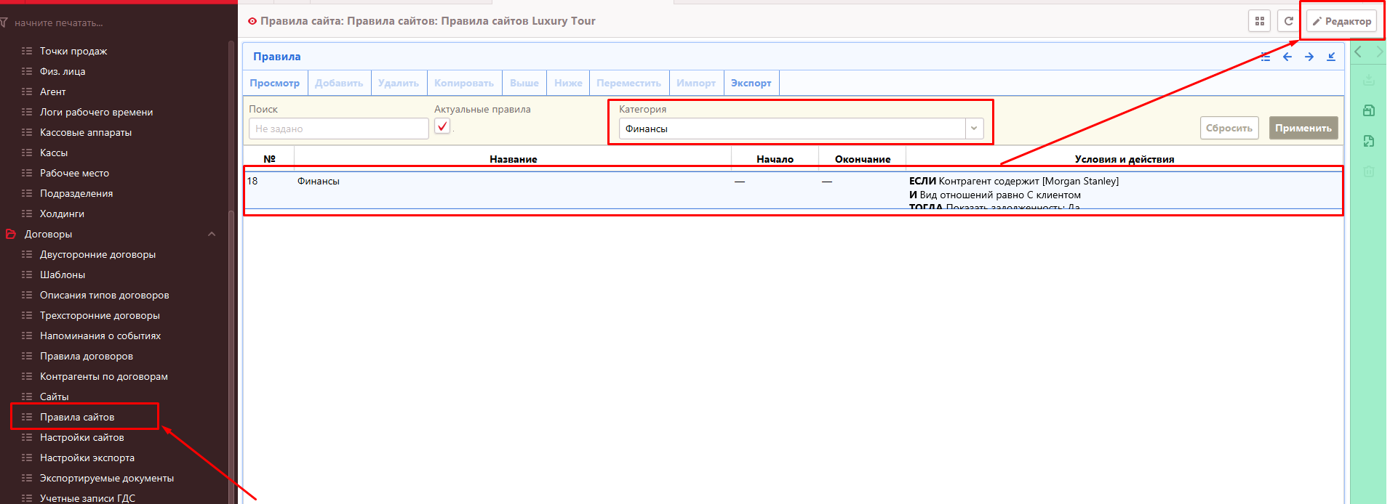Open the Категория dropdown arrow
The image size is (1390, 504).
tap(974, 129)
